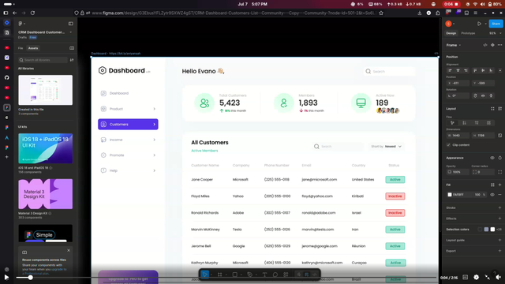
Task: Select the Rectangle shape tool
Action: coord(235,275)
